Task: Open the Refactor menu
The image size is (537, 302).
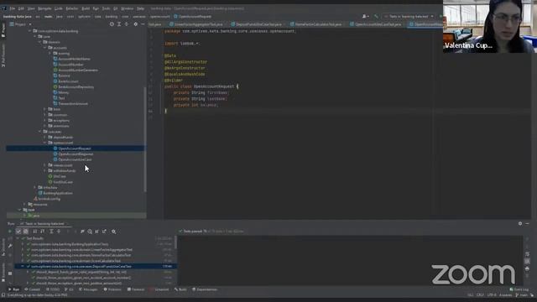Action: coord(72,8)
